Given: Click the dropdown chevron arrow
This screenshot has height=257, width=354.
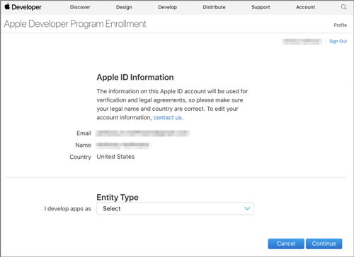Looking at the screenshot, I should pos(247,208).
